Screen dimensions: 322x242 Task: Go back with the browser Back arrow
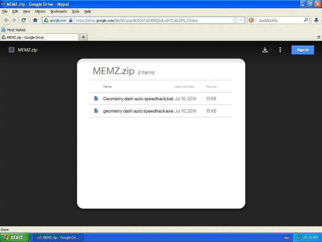[x=6, y=20]
